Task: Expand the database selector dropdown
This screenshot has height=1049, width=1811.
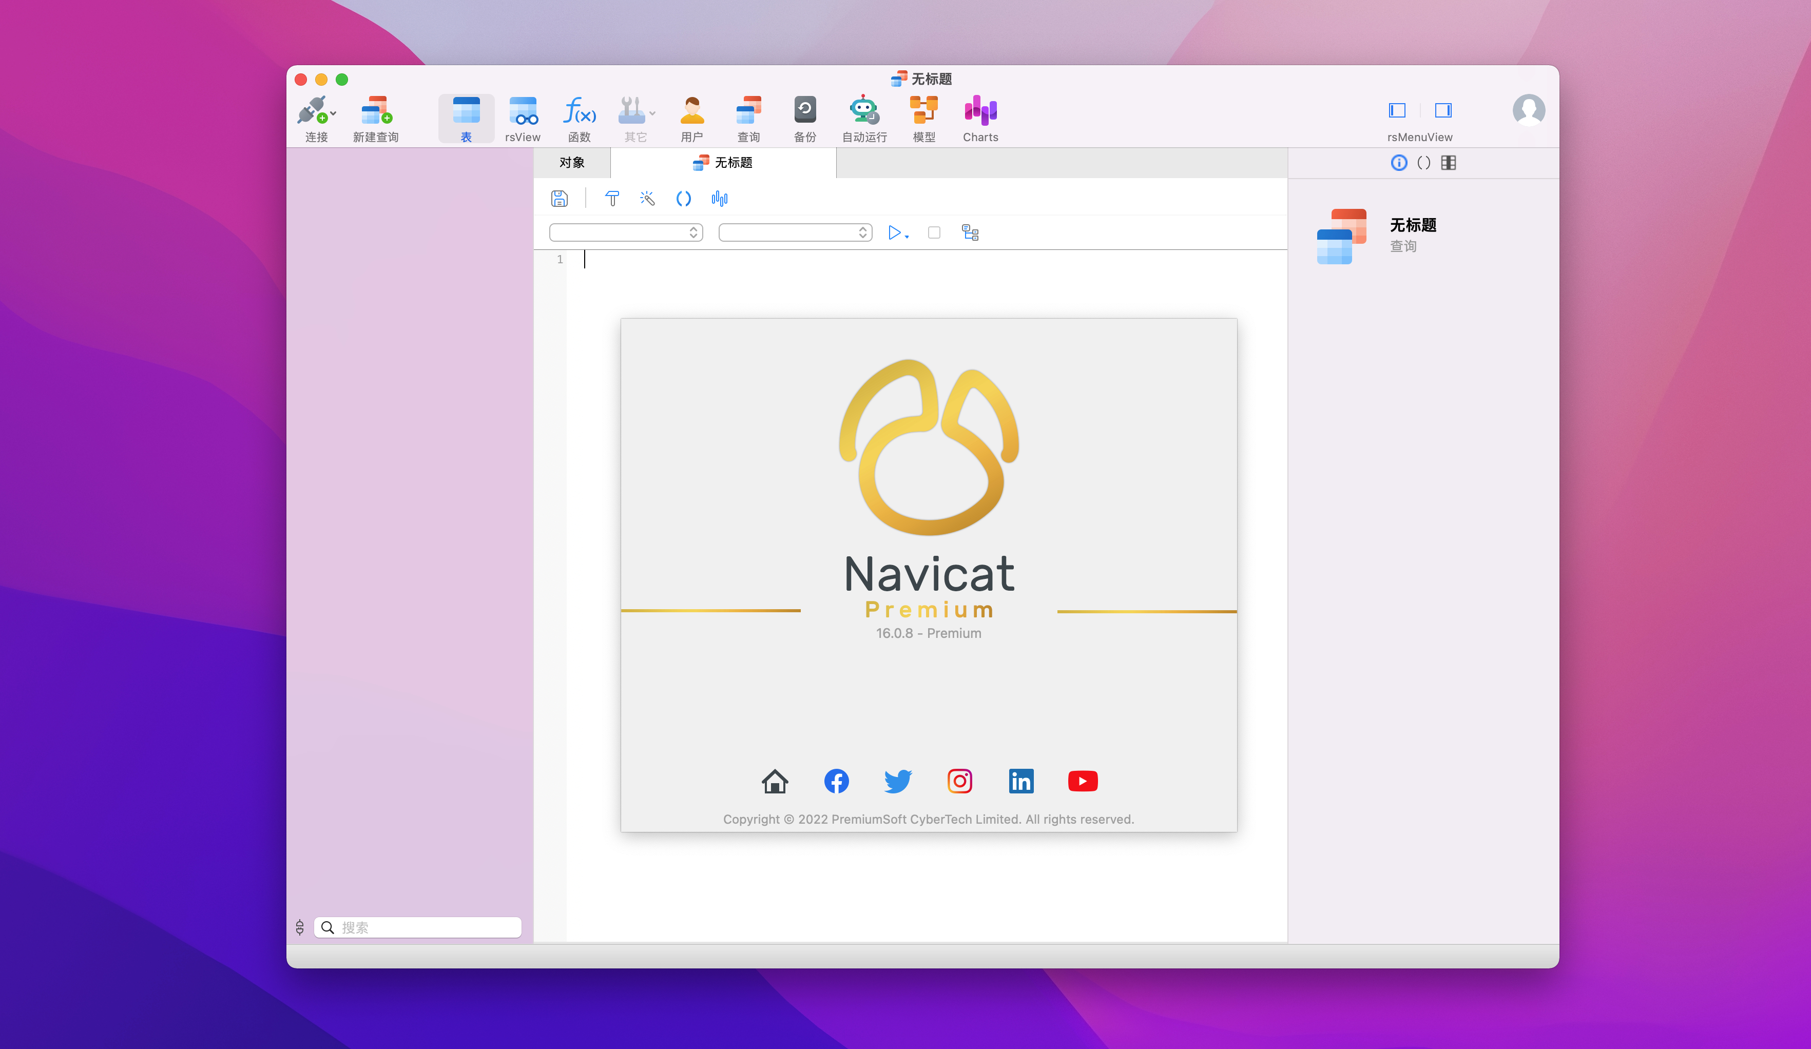Action: (795, 232)
